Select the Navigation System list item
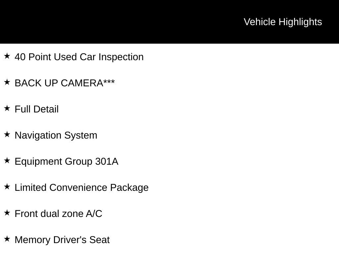Viewport: 339px width, 254px height. [x=56, y=135]
